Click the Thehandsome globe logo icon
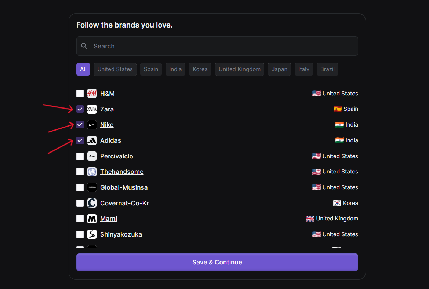 (92, 172)
